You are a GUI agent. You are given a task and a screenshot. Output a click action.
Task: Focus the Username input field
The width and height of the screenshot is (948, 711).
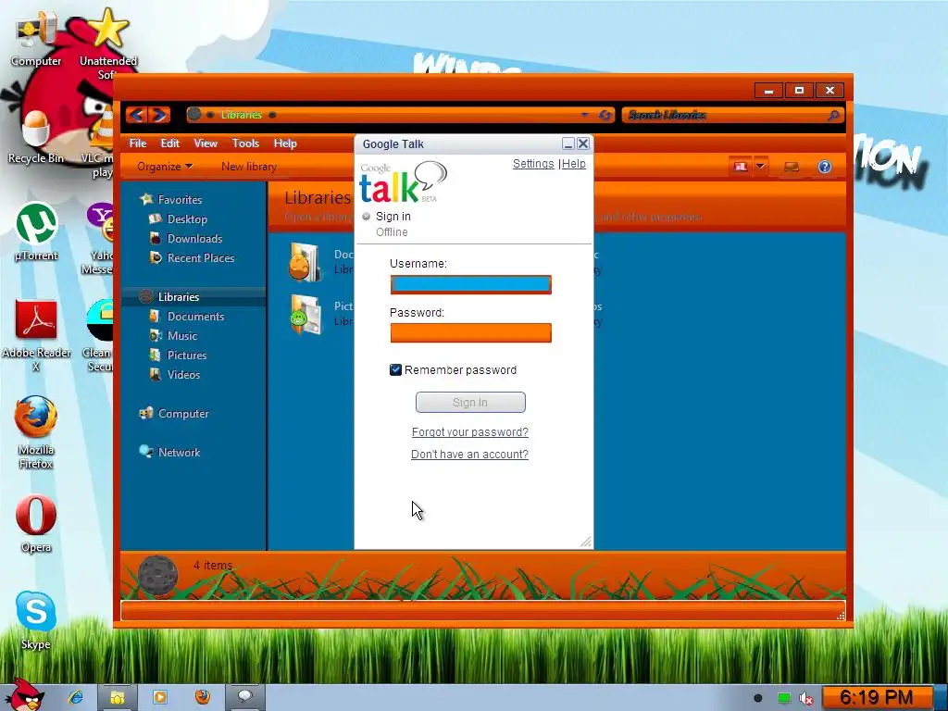coord(470,285)
